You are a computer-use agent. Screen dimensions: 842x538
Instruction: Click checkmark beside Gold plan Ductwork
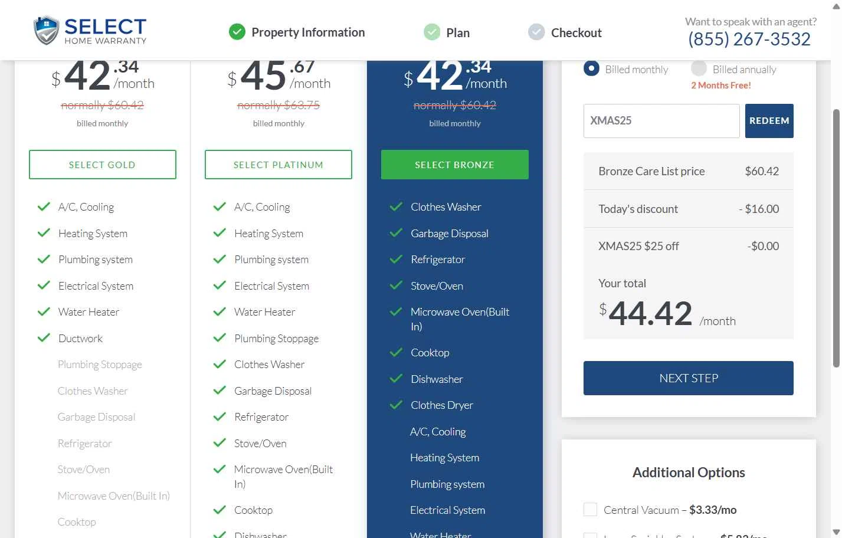click(44, 338)
